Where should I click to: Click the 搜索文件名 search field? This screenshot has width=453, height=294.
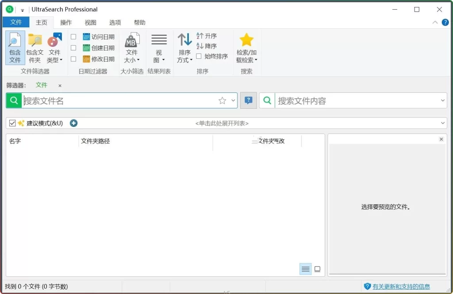click(x=119, y=101)
